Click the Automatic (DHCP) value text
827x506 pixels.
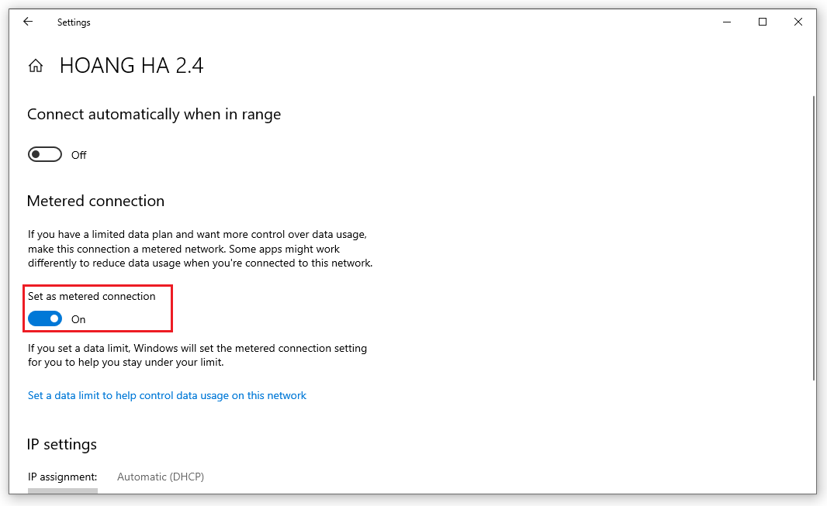click(x=161, y=477)
